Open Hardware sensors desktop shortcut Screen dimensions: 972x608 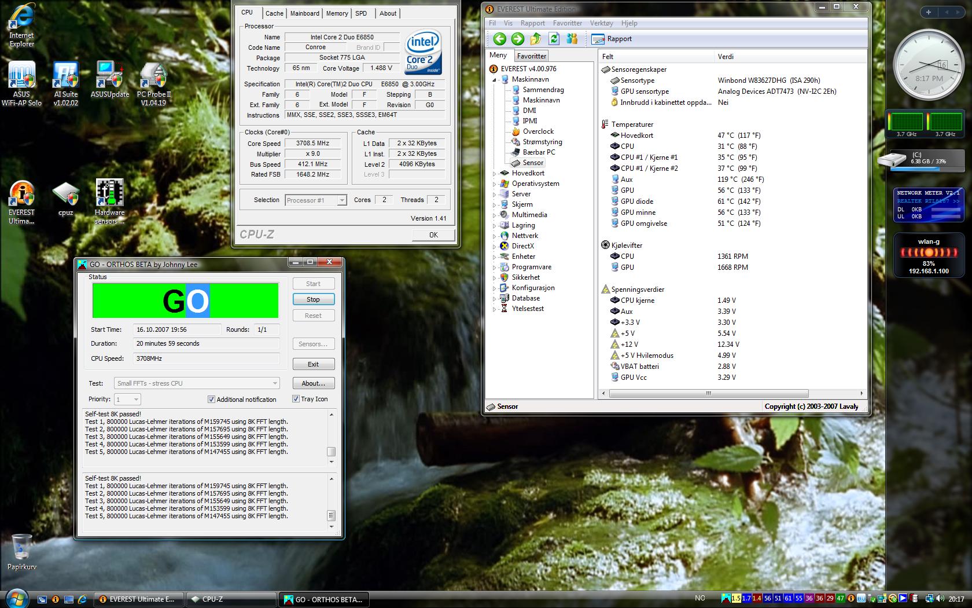pyautogui.click(x=109, y=203)
